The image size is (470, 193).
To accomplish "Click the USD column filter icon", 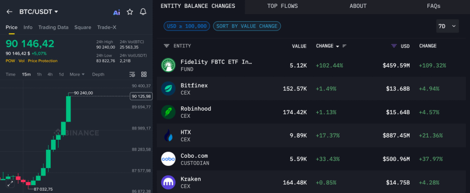I will point(393,46).
